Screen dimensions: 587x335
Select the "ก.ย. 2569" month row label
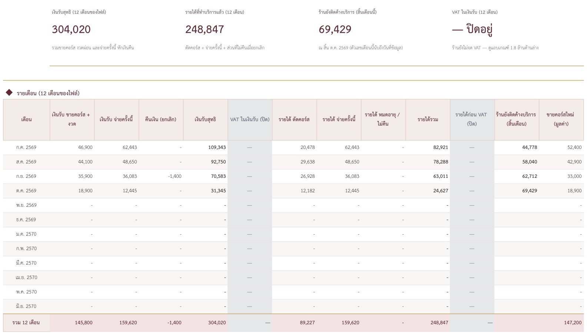coord(26,176)
